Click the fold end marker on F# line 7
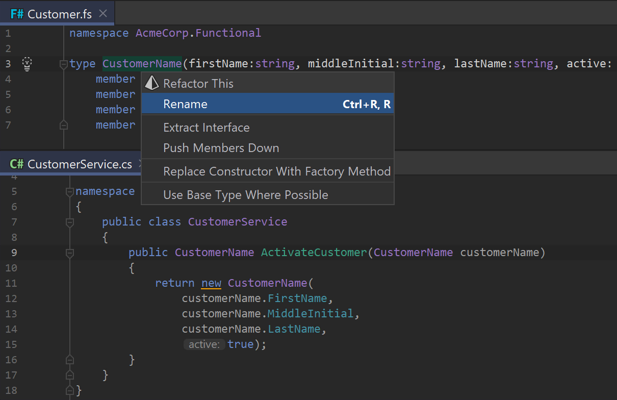617x400 pixels. pos(64,124)
